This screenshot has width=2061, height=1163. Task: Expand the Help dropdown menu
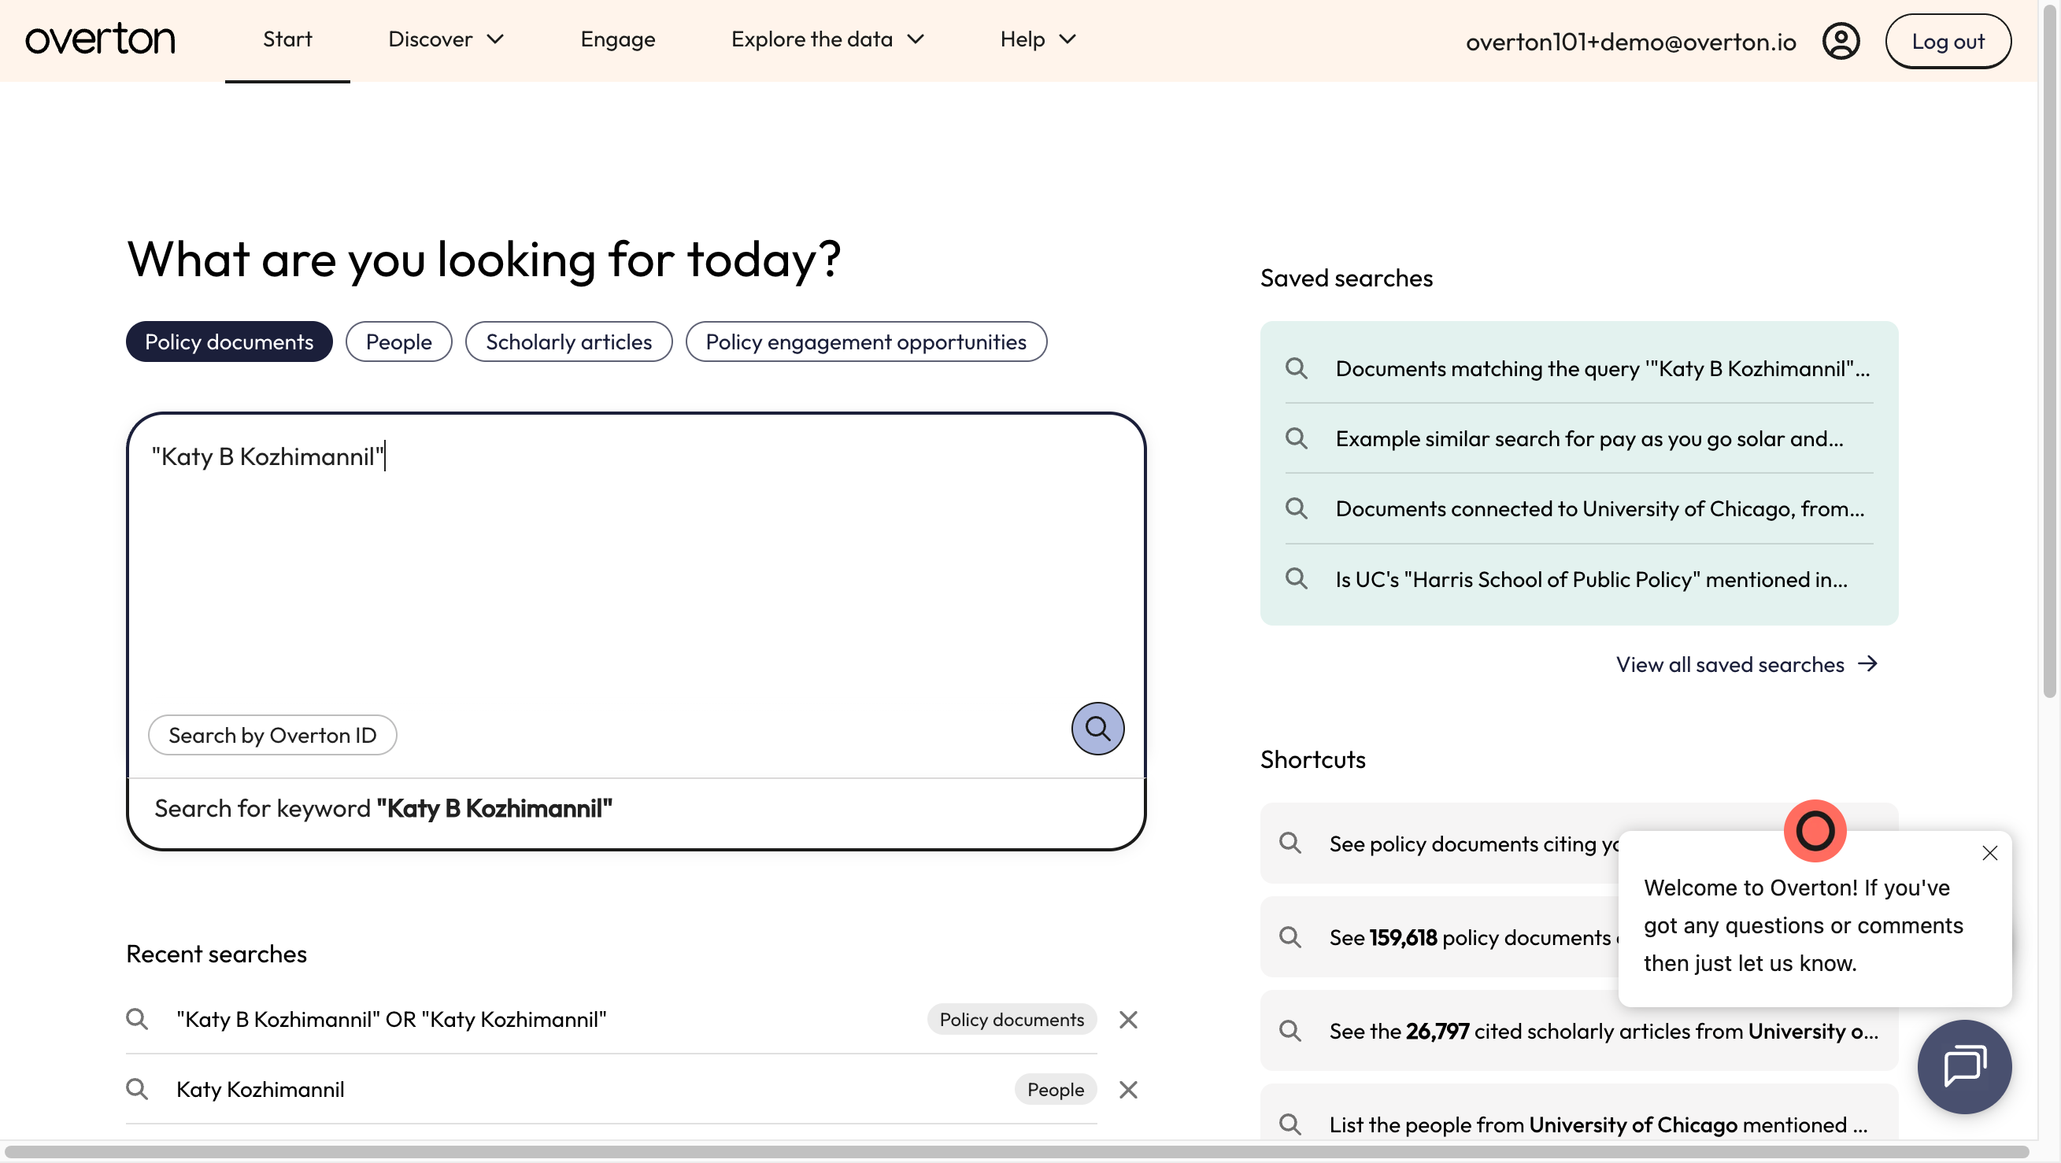click(x=1038, y=39)
